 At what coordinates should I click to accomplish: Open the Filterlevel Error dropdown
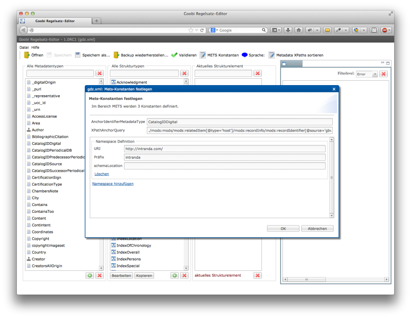point(367,74)
